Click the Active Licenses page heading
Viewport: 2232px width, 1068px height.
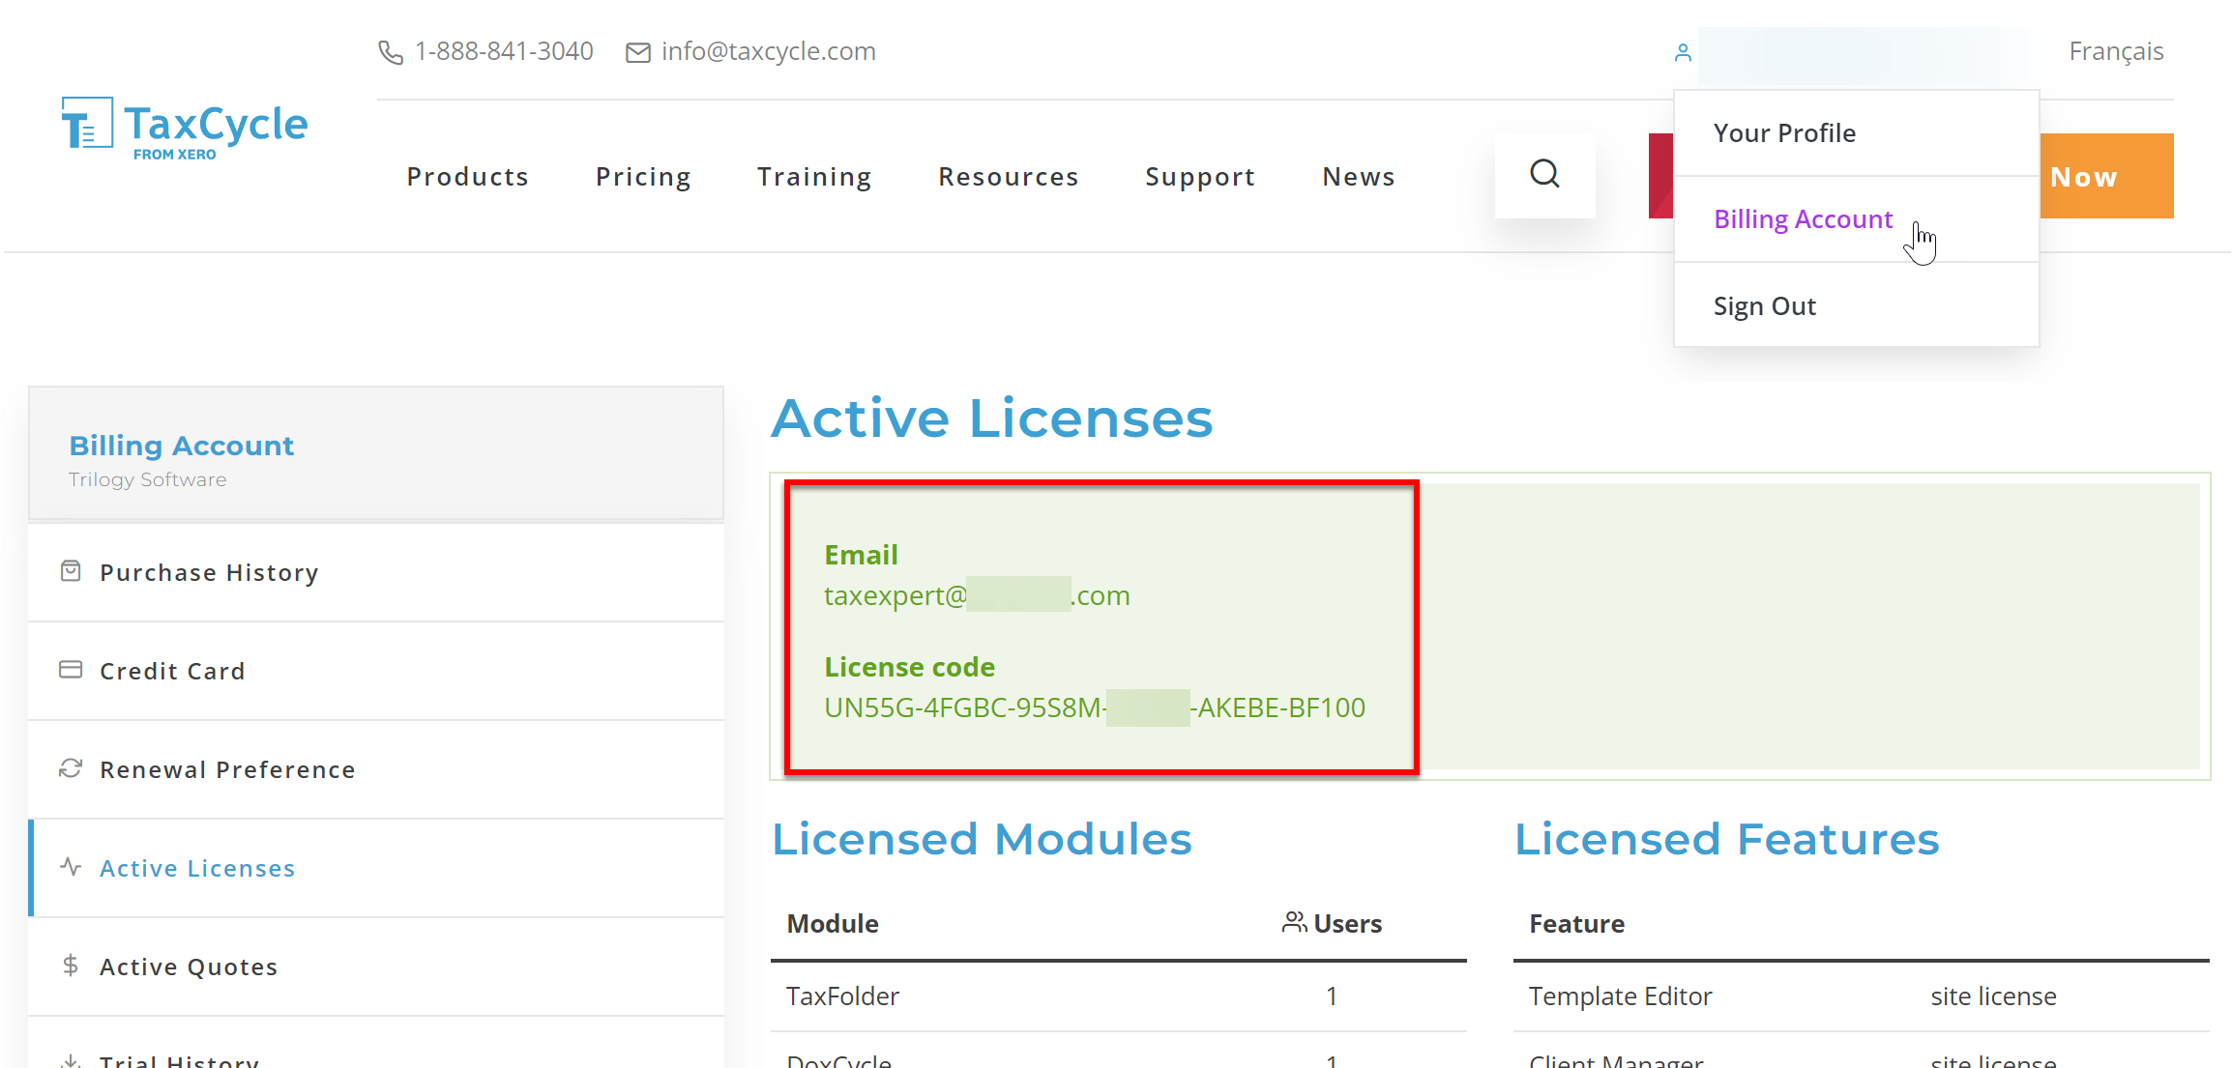click(991, 419)
